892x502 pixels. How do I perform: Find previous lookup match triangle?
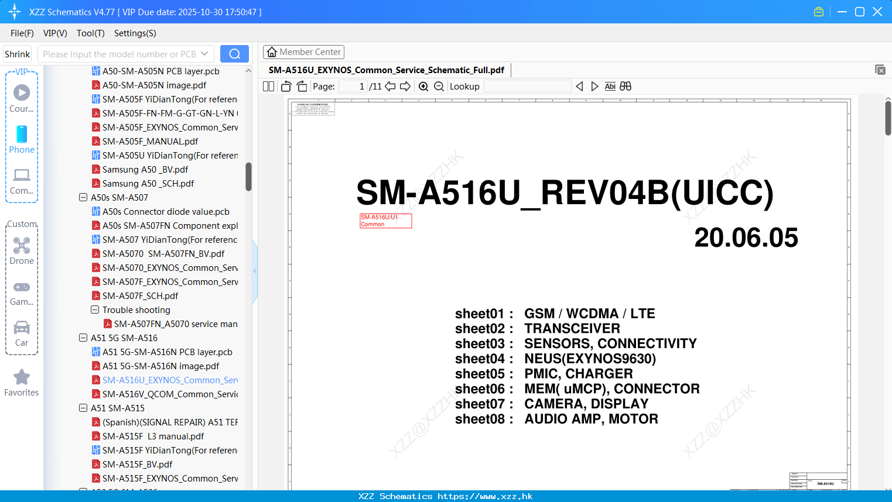click(x=579, y=86)
